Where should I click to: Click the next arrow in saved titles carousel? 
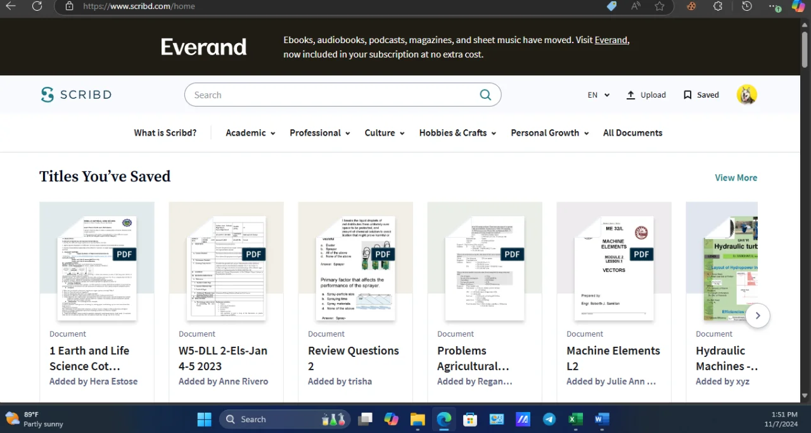758,315
